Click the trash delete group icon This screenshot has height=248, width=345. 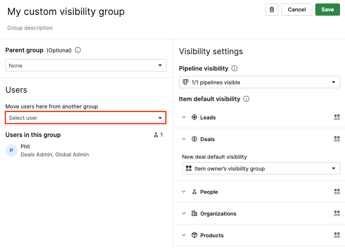point(271,10)
